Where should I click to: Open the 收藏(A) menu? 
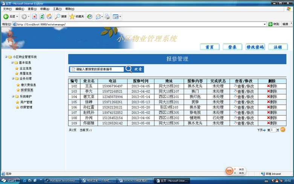coord(44,9)
